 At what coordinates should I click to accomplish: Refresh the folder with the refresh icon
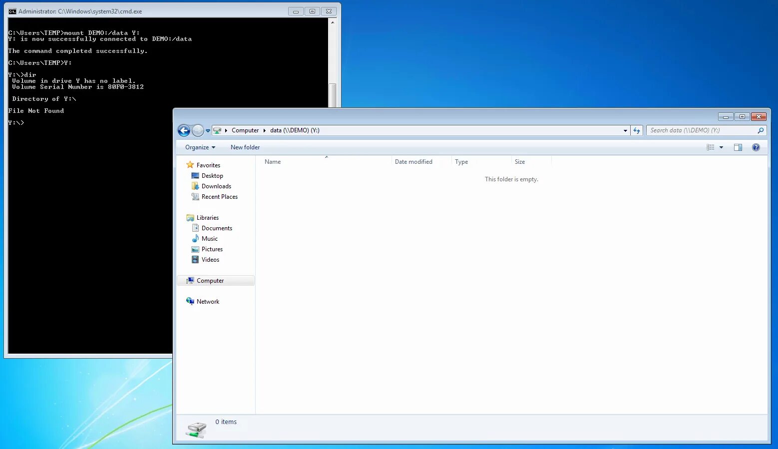coord(637,130)
